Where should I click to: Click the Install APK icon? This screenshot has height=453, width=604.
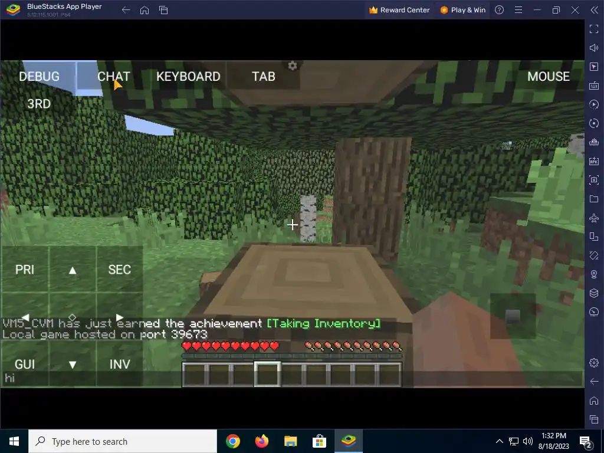point(593,161)
